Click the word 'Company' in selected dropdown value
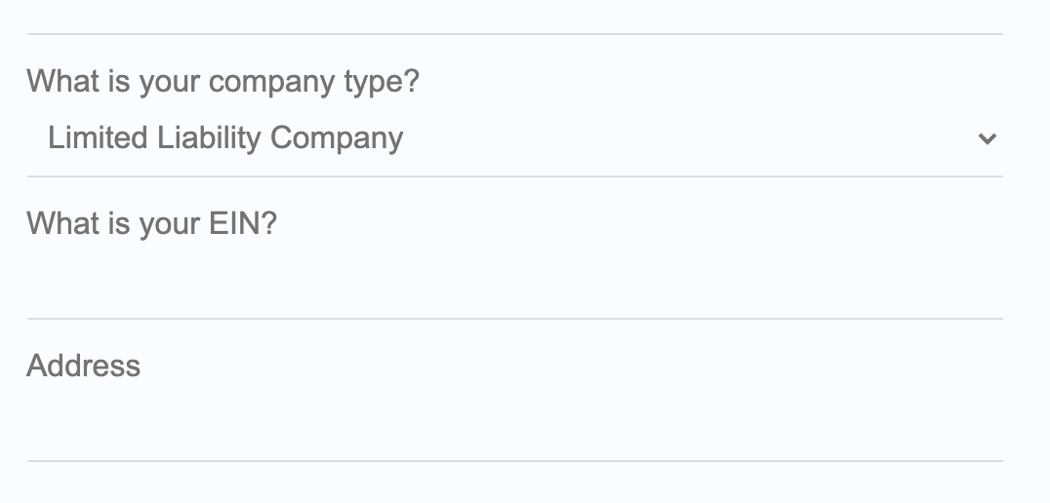The height and width of the screenshot is (503, 1050). (337, 138)
